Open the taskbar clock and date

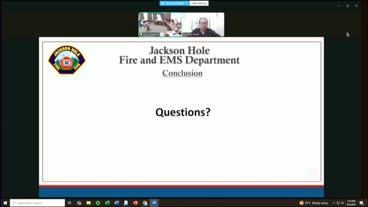(x=351, y=203)
